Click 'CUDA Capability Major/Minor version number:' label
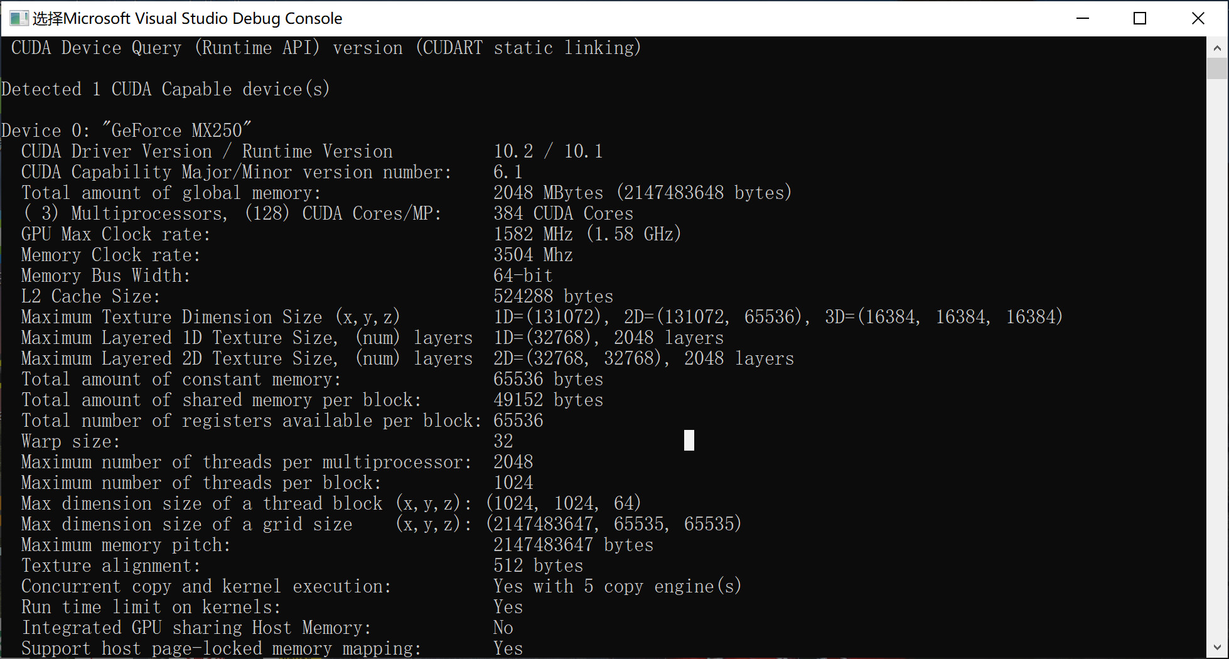The width and height of the screenshot is (1229, 659). 236,172
